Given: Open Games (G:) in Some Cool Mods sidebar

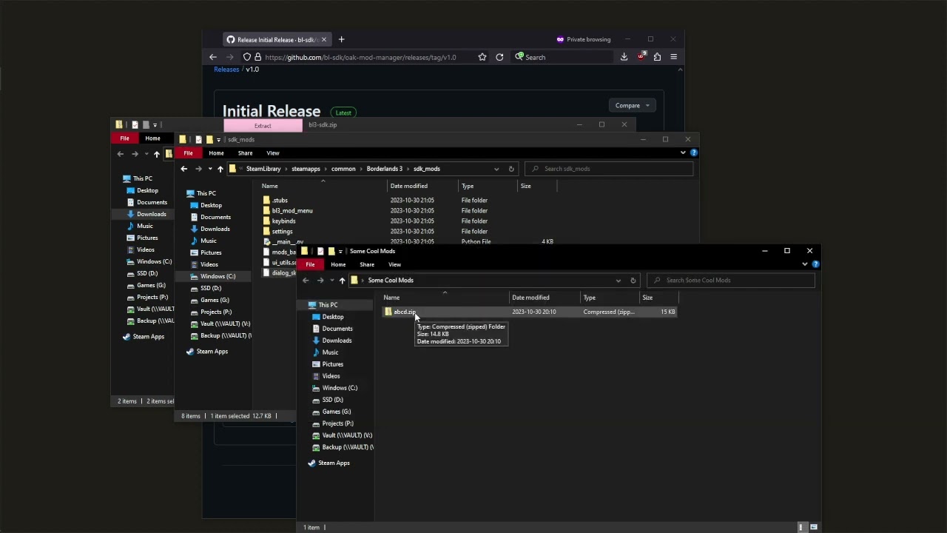Looking at the screenshot, I should click(x=337, y=412).
